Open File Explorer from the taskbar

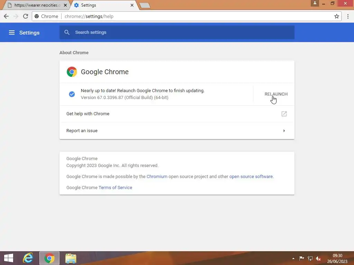click(x=71, y=258)
